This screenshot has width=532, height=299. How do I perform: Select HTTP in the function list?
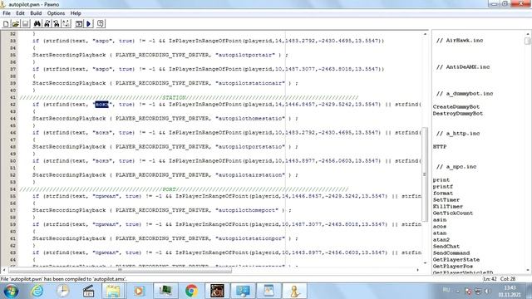click(440, 147)
